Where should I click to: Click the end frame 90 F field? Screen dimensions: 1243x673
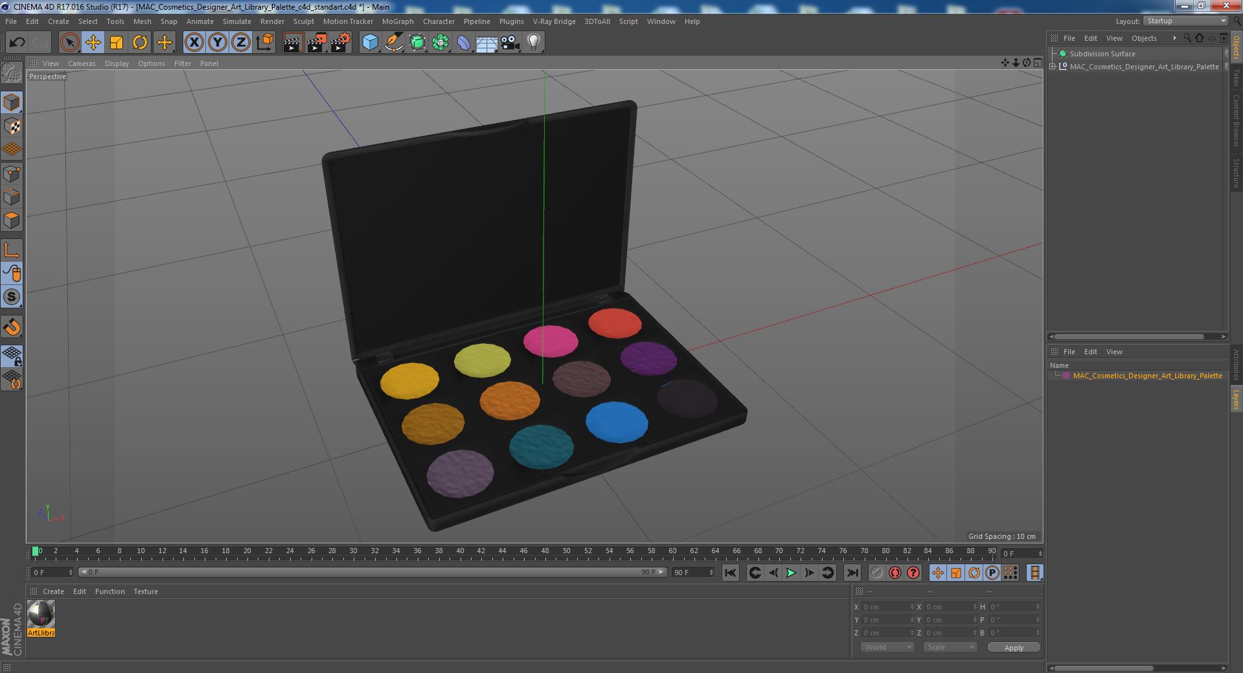pyautogui.click(x=693, y=573)
